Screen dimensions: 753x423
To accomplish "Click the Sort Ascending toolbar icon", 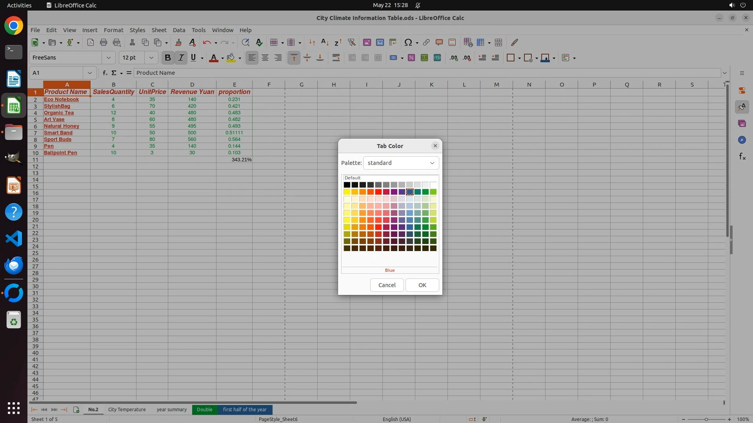I will (325, 42).
